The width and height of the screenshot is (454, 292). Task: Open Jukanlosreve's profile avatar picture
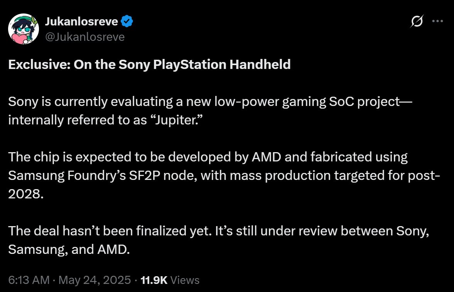24,29
